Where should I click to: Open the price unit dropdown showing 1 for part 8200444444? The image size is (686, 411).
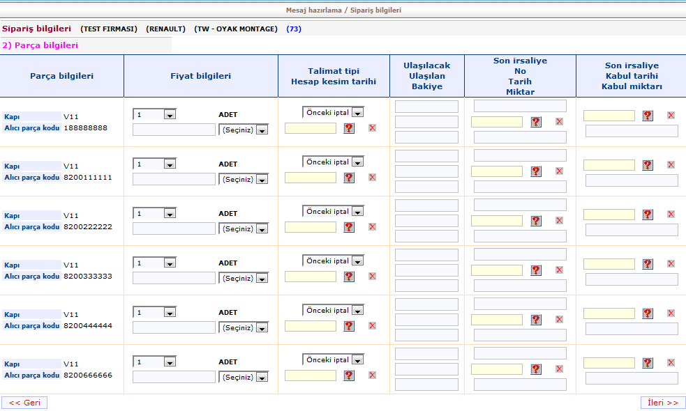click(170, 313)
